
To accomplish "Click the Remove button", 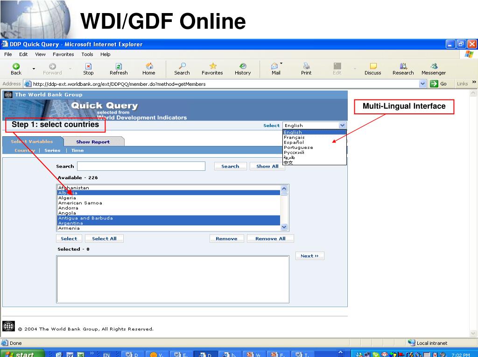I will pos(226,238).
